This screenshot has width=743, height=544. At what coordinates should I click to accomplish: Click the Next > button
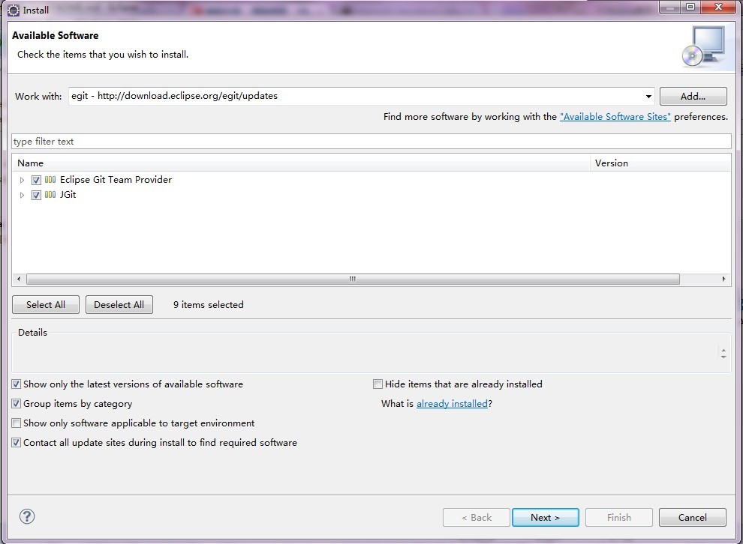(x=545, y=518)
